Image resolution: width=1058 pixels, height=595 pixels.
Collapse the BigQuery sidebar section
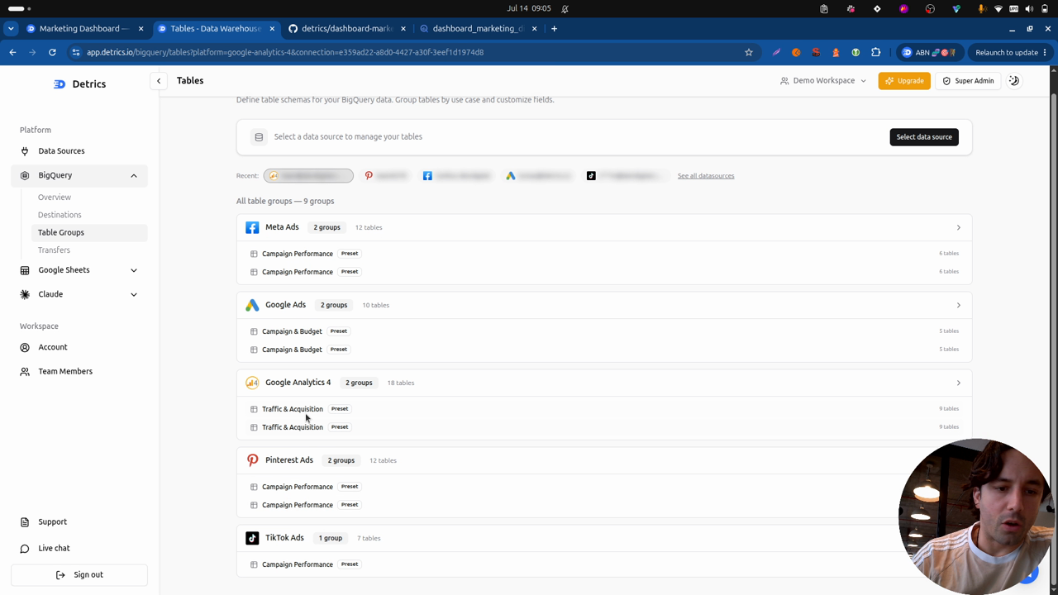133,175
